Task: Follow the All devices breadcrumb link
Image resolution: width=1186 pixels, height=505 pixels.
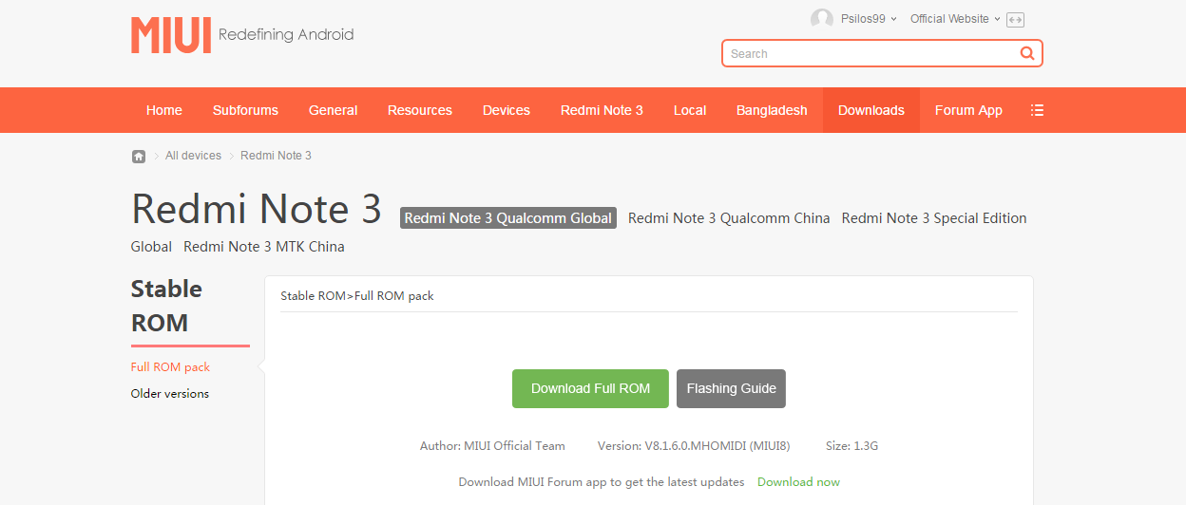Action: [x=193, y=156]
